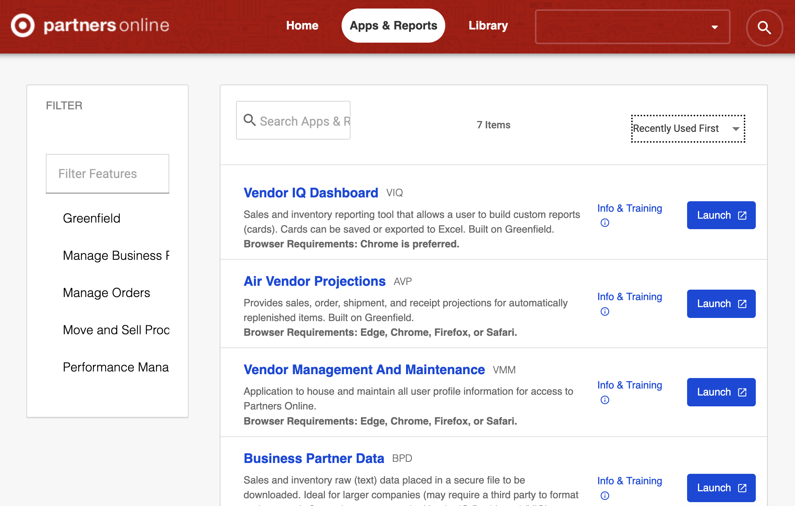Click the external-link icon on Business Partner Data Launch
Viewport: 795px width, 506px height.
pos(742,487)
